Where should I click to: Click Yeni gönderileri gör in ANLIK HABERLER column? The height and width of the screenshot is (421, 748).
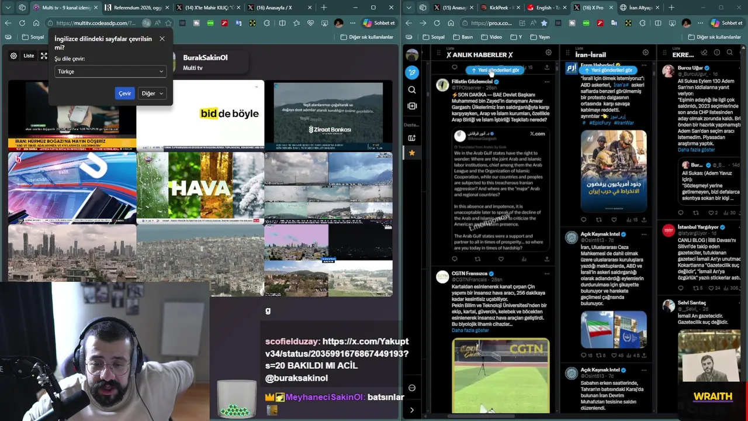pyautogui.click(x=495, y=70)
